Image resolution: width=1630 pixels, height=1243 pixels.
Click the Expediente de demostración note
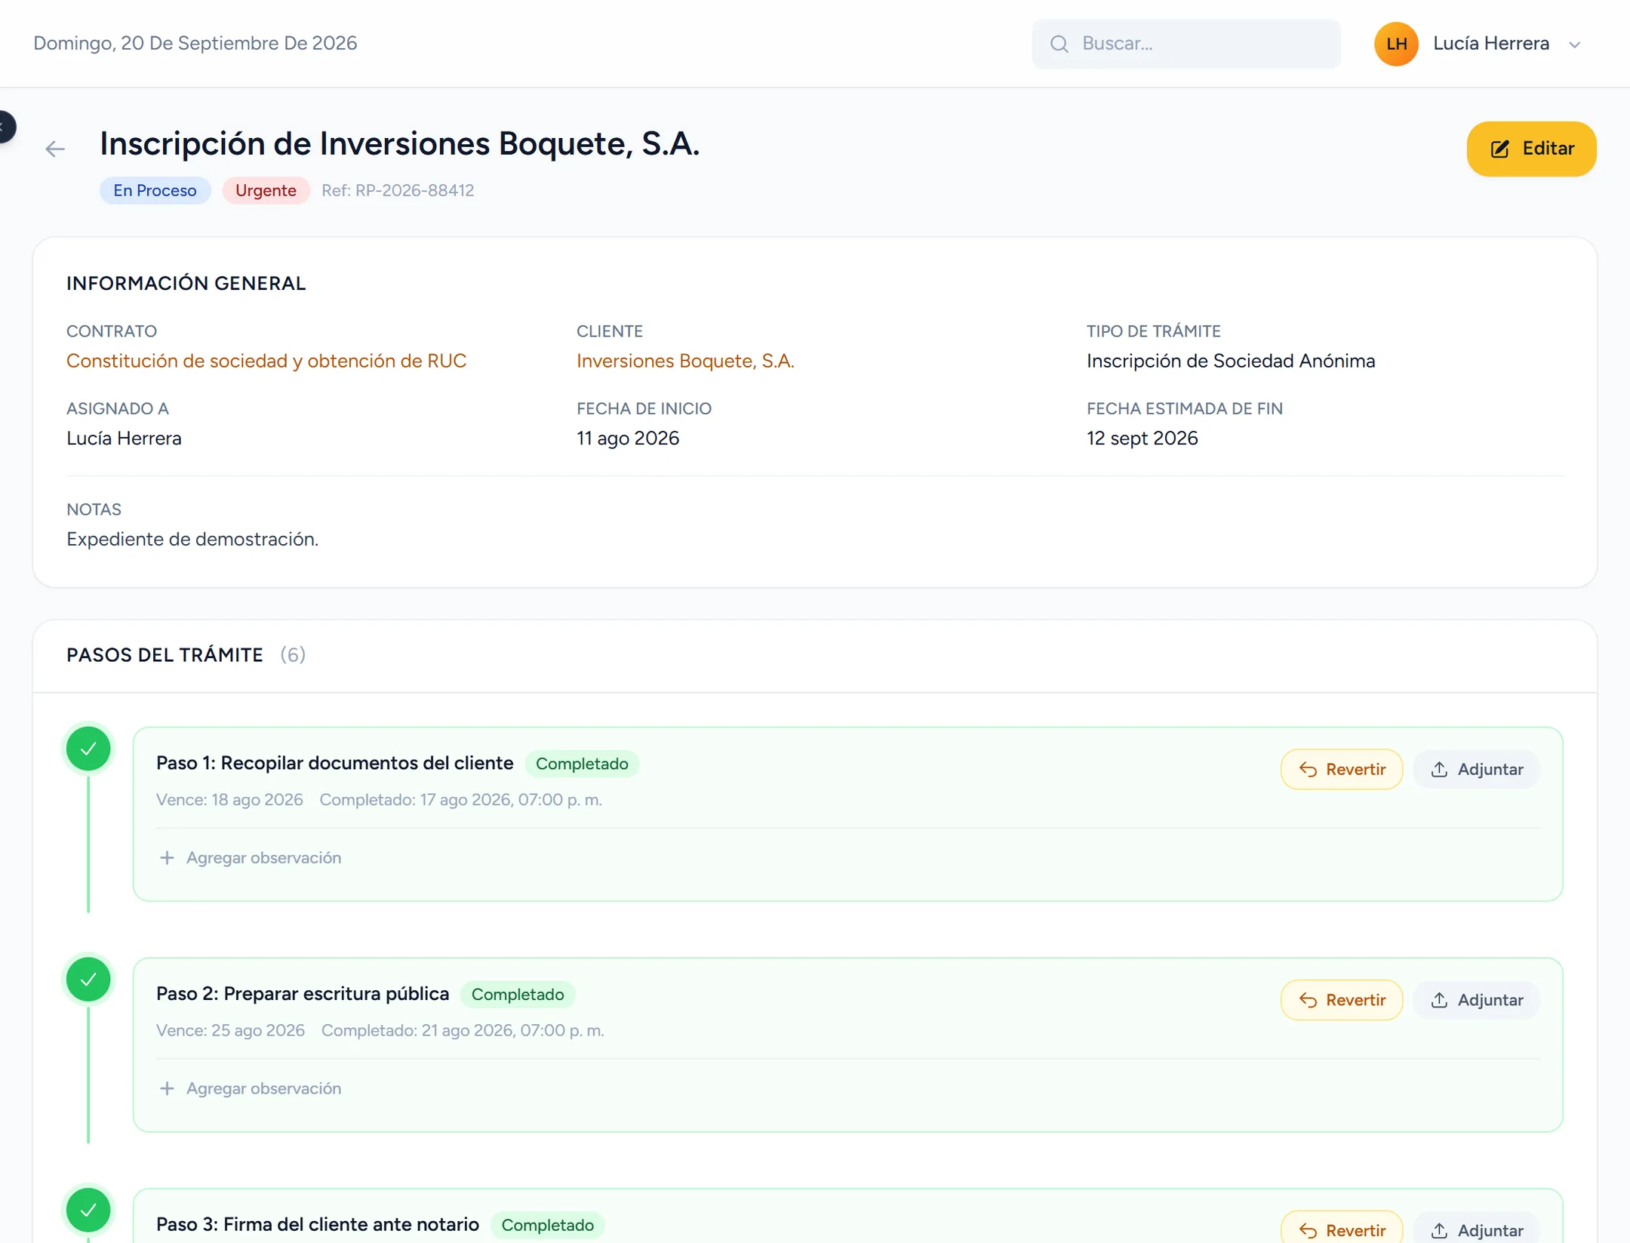[192, 539]
